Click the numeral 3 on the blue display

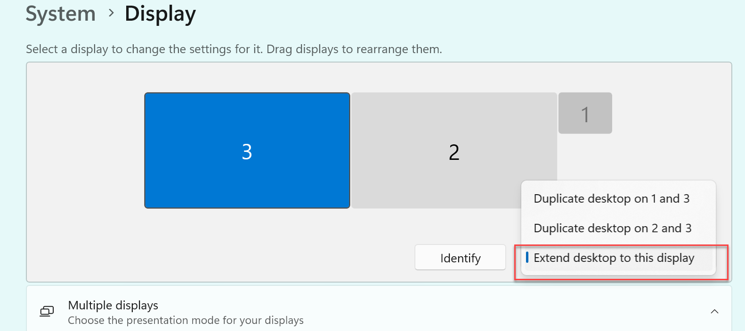point(247,152)
